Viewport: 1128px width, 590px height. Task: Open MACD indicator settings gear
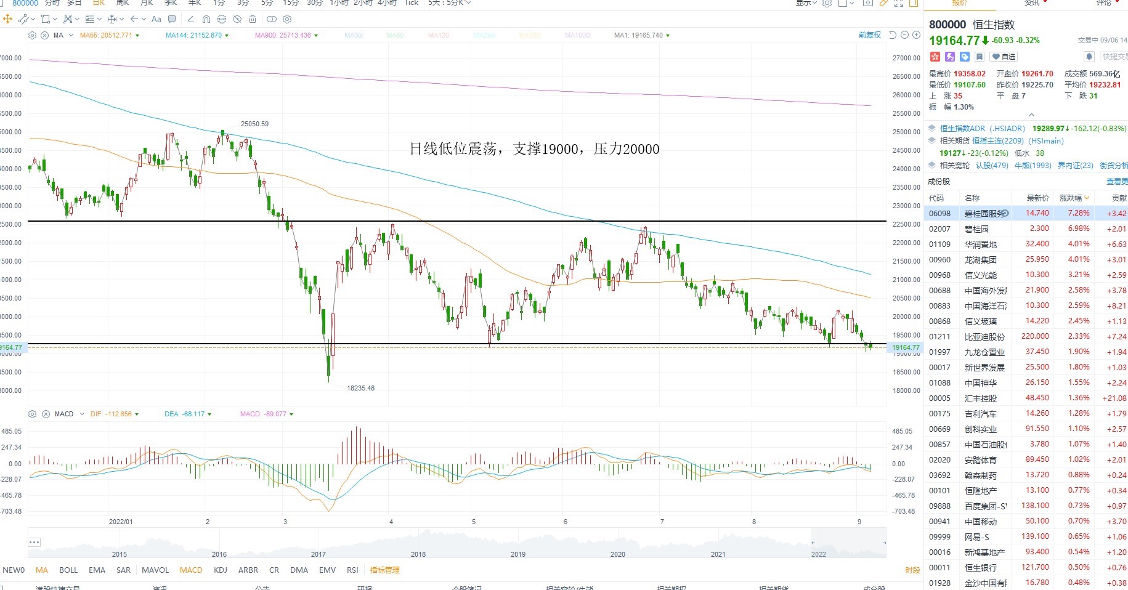[x=32, y=414]
